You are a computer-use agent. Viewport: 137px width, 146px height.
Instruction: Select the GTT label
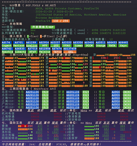click(55, 46)
